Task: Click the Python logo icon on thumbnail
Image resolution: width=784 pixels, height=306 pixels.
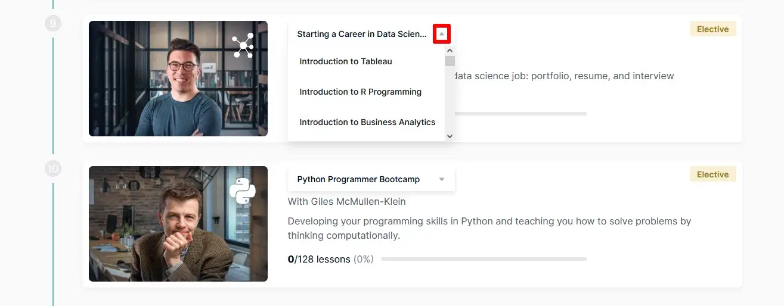Action: pyautogui.click(x=243, y=191)
